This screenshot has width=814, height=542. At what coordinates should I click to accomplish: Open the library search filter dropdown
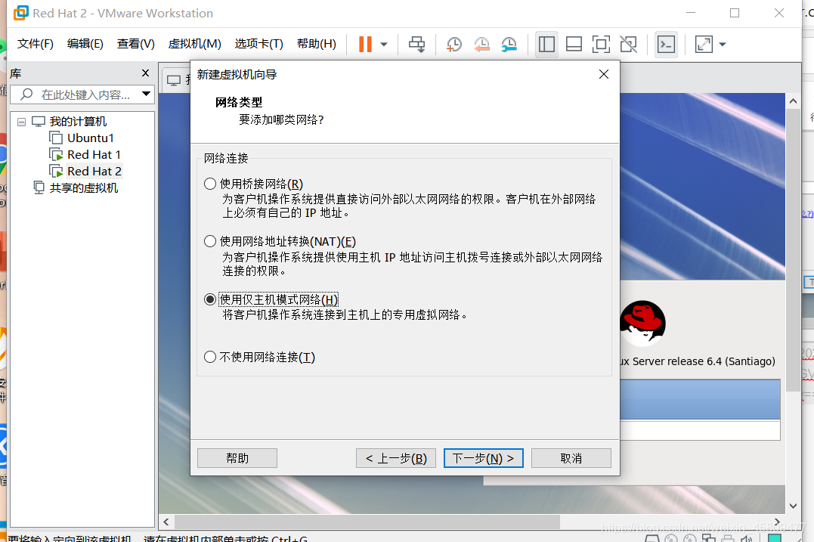(x=147, y=94)
